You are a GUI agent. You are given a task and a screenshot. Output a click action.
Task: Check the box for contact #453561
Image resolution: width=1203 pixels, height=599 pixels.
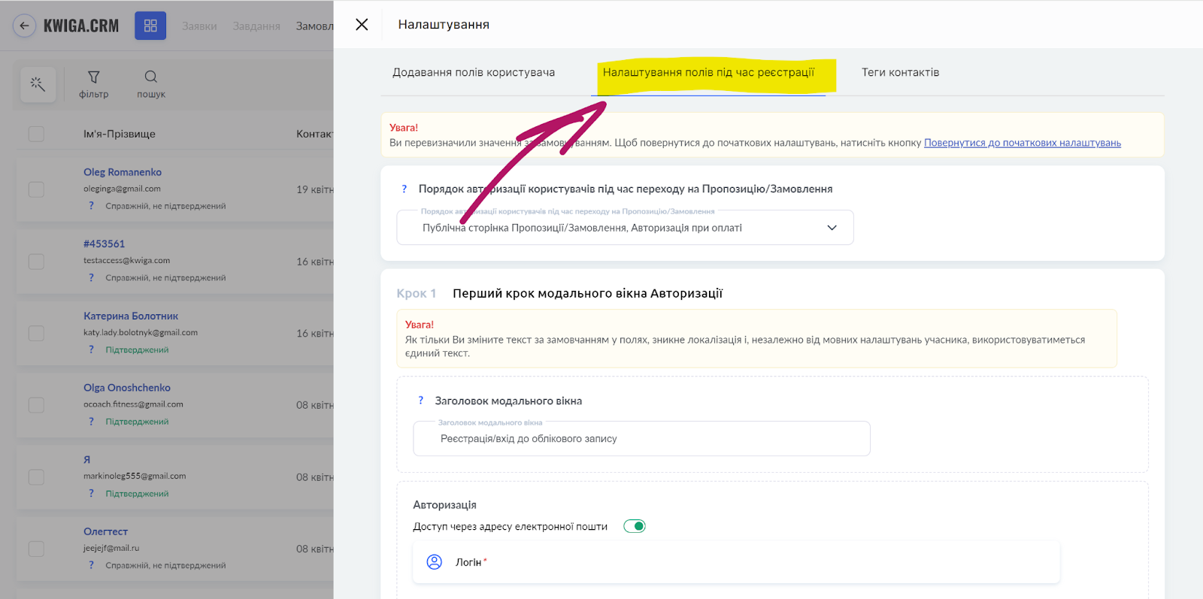(36, 262)
